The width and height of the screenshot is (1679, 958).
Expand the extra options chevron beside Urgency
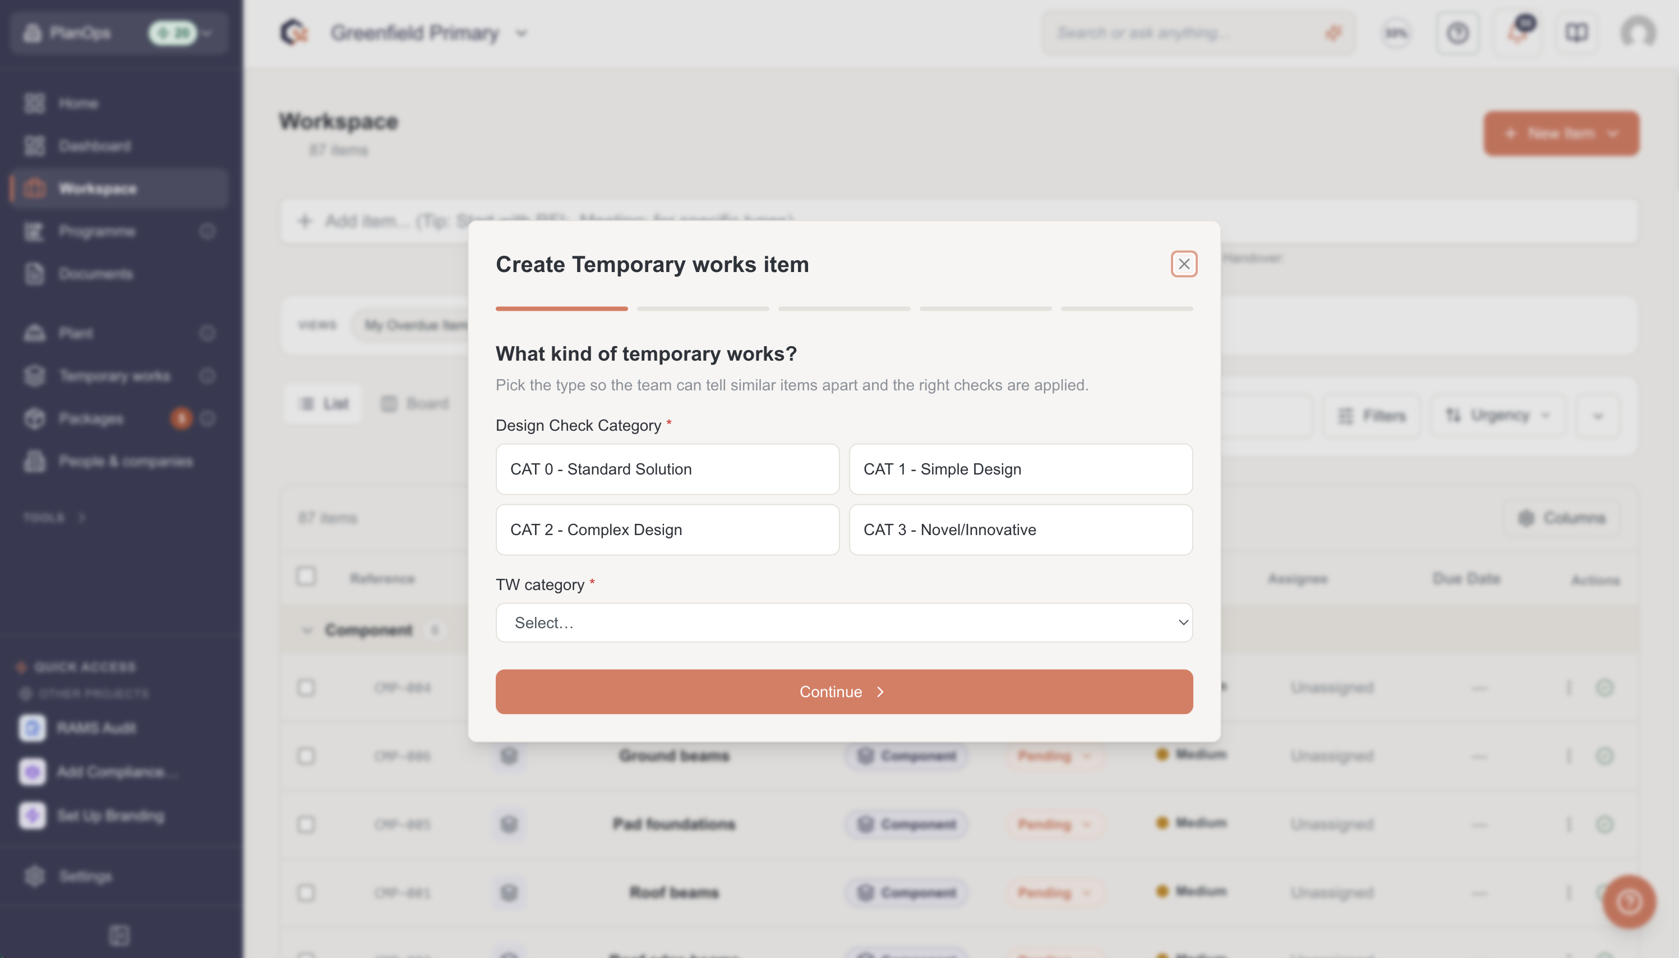(1598, 415)
